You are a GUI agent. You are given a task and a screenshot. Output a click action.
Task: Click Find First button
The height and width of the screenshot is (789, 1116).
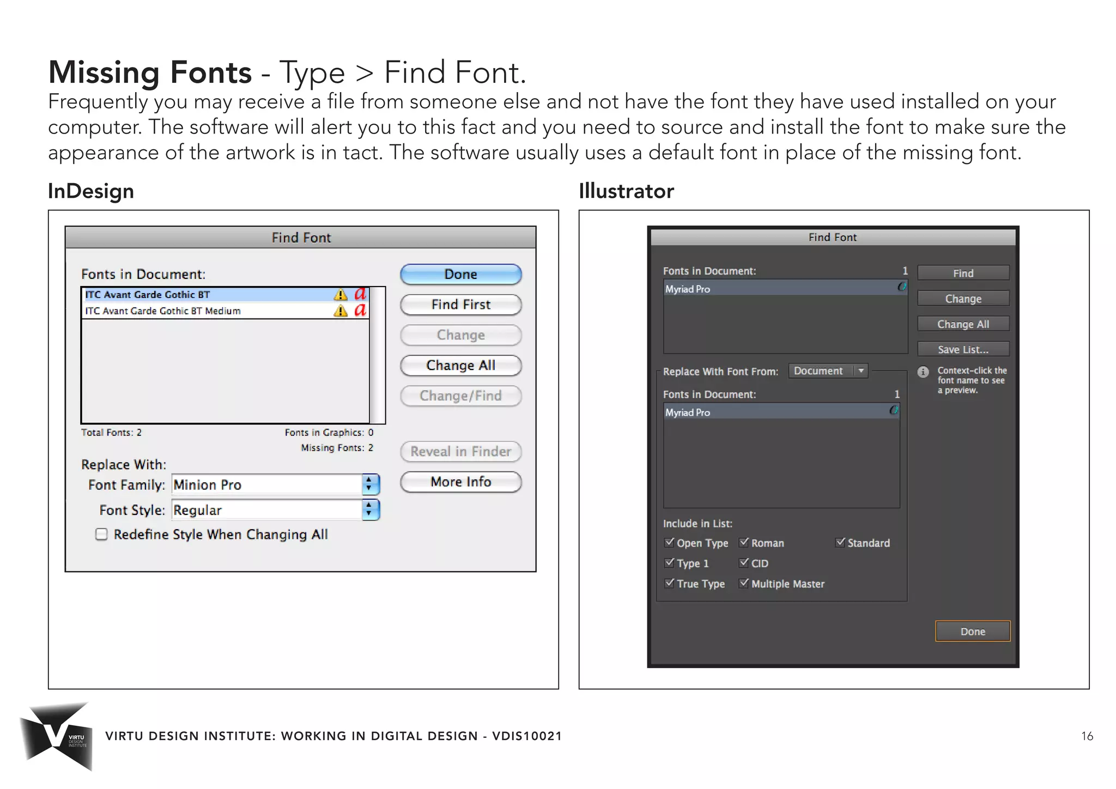click(461, 305)
